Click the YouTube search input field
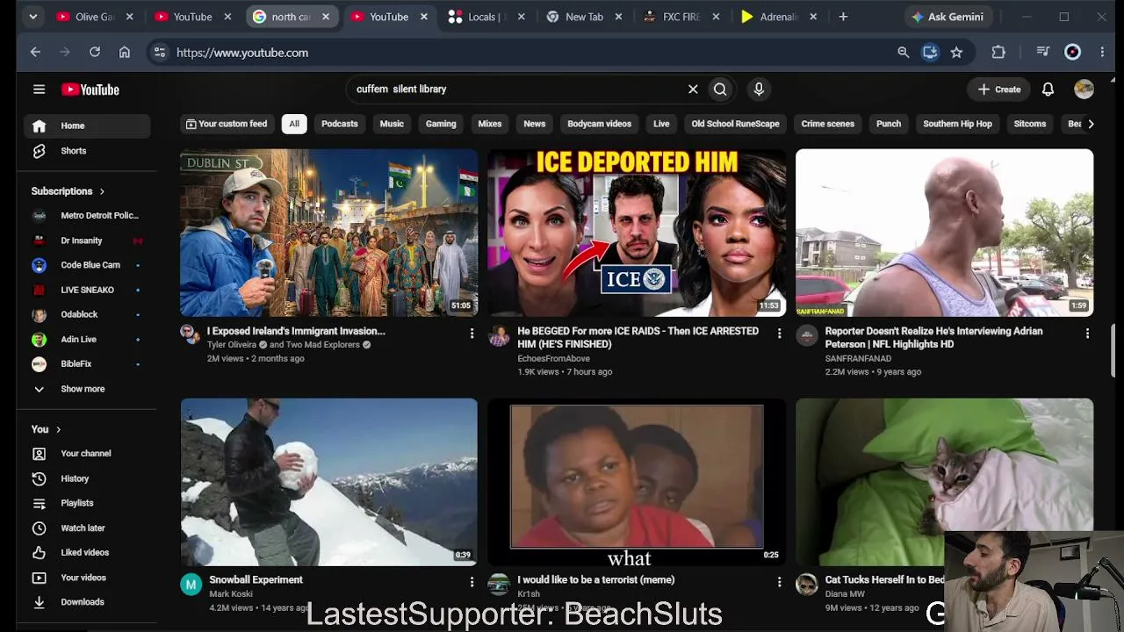The height and width of the screenshot is (632, 1124). pyautogui.click(x=518, y=89)
